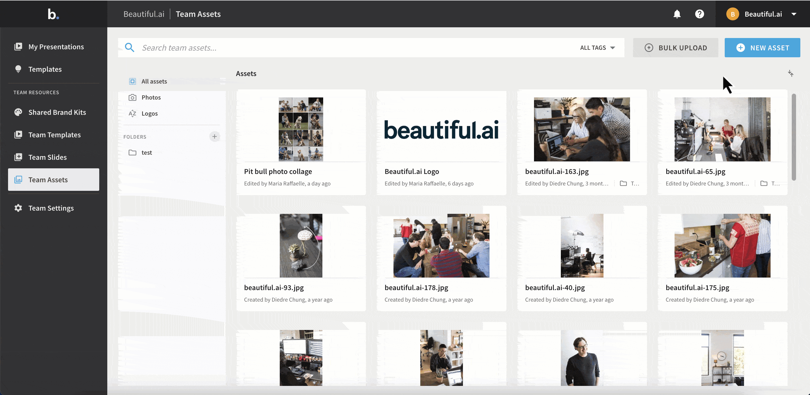Open the test folder

click(x=172, y=153)
